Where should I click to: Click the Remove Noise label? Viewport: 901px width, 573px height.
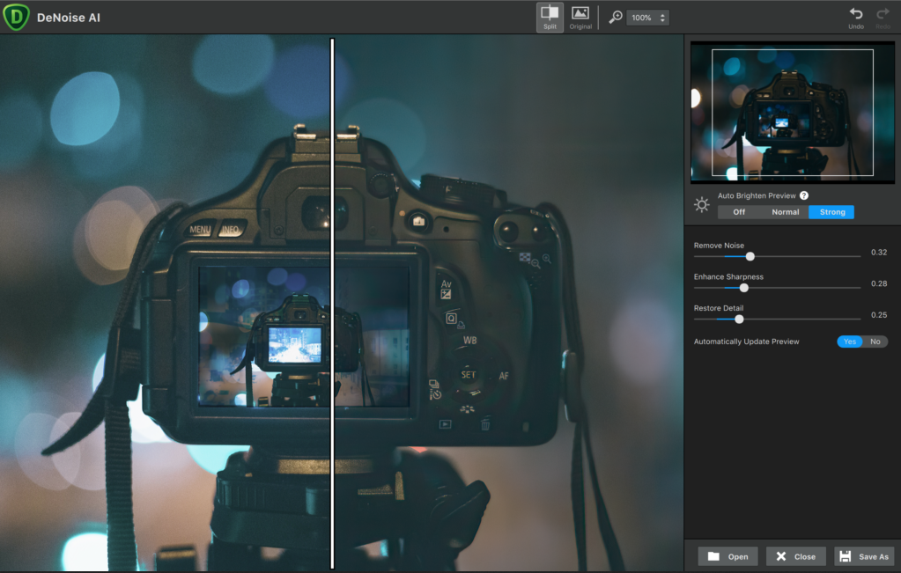719,246
